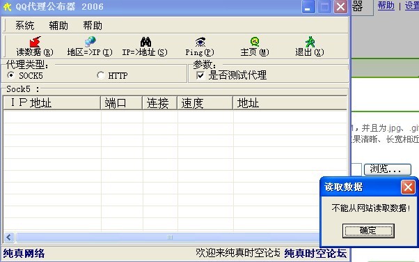Close the 读取数据 dialog with X
419x262 pixels.
click(408, 187)
